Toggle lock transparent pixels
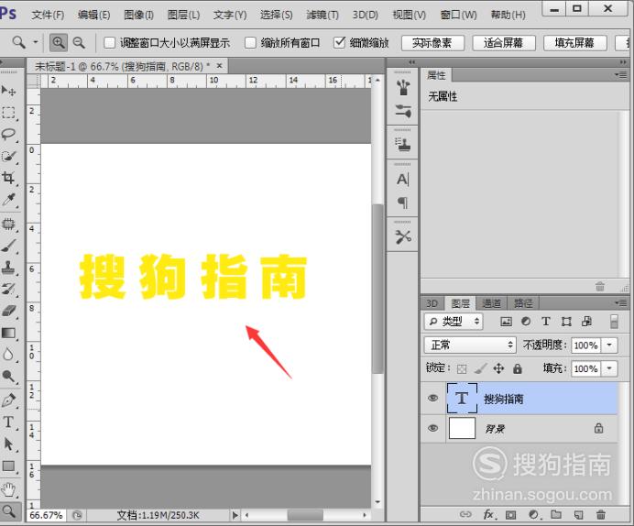Image resolution: width=634 pixels, height=526 pixels. tap(462, 368)
